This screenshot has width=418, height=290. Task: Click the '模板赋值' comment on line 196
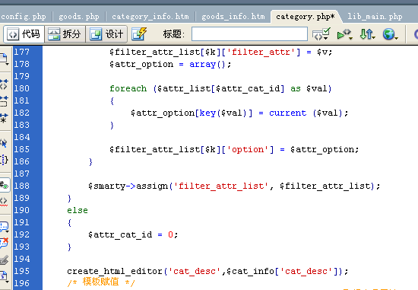[101, 282]
